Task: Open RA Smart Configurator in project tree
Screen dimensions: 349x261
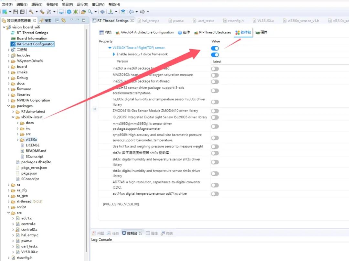Action: point(35,44)
